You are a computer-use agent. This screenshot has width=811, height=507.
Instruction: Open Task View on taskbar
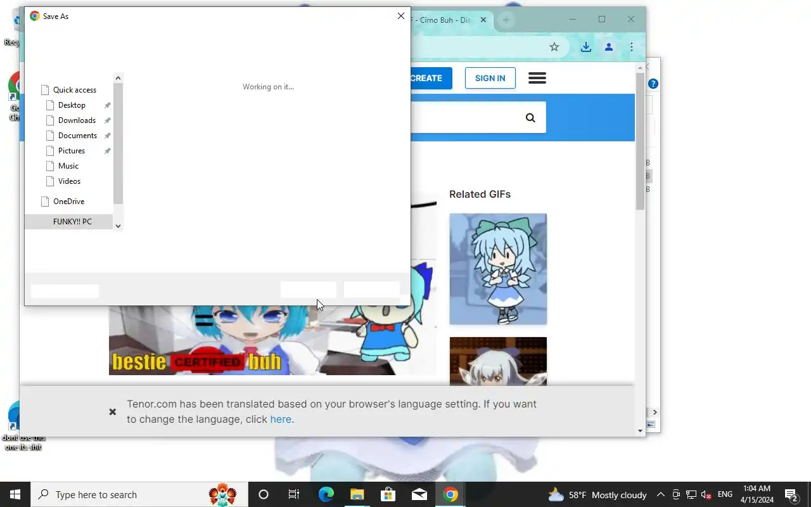(x=294, y=494)
